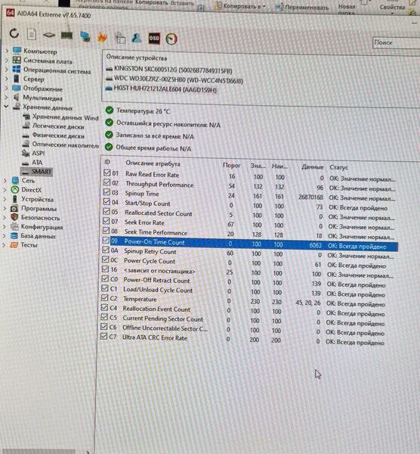Expand the Компьютер tree node
Viewport: 420px width, 454px height.
coord(7,51)
